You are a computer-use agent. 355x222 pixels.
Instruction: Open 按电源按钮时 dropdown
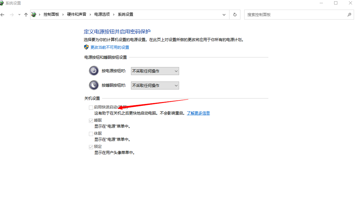click(155, 71)
